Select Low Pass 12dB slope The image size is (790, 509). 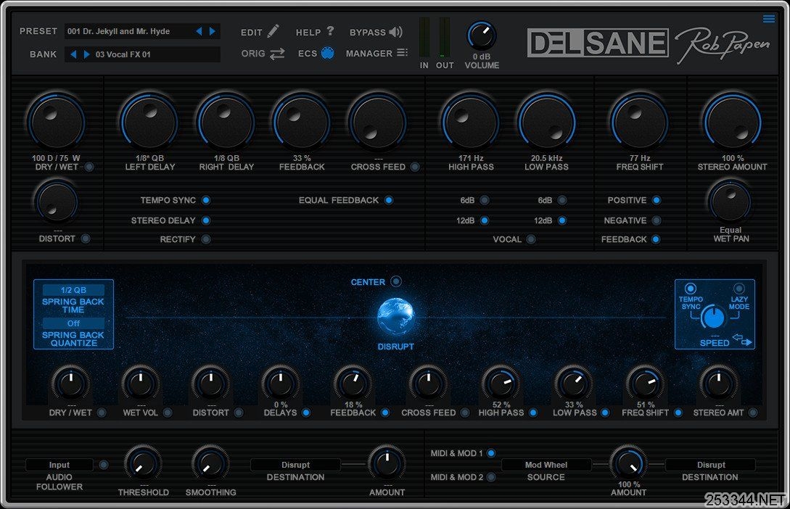562,220
